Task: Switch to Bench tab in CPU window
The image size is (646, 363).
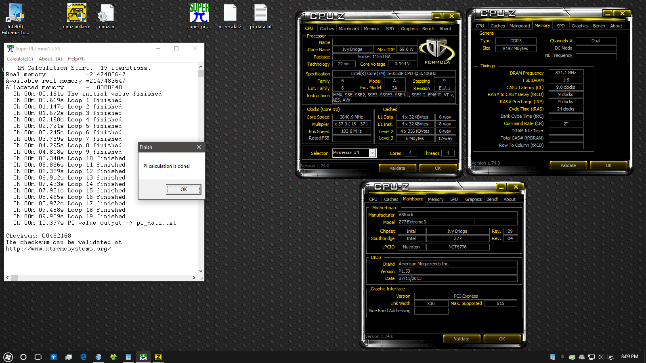Action: 428,29
